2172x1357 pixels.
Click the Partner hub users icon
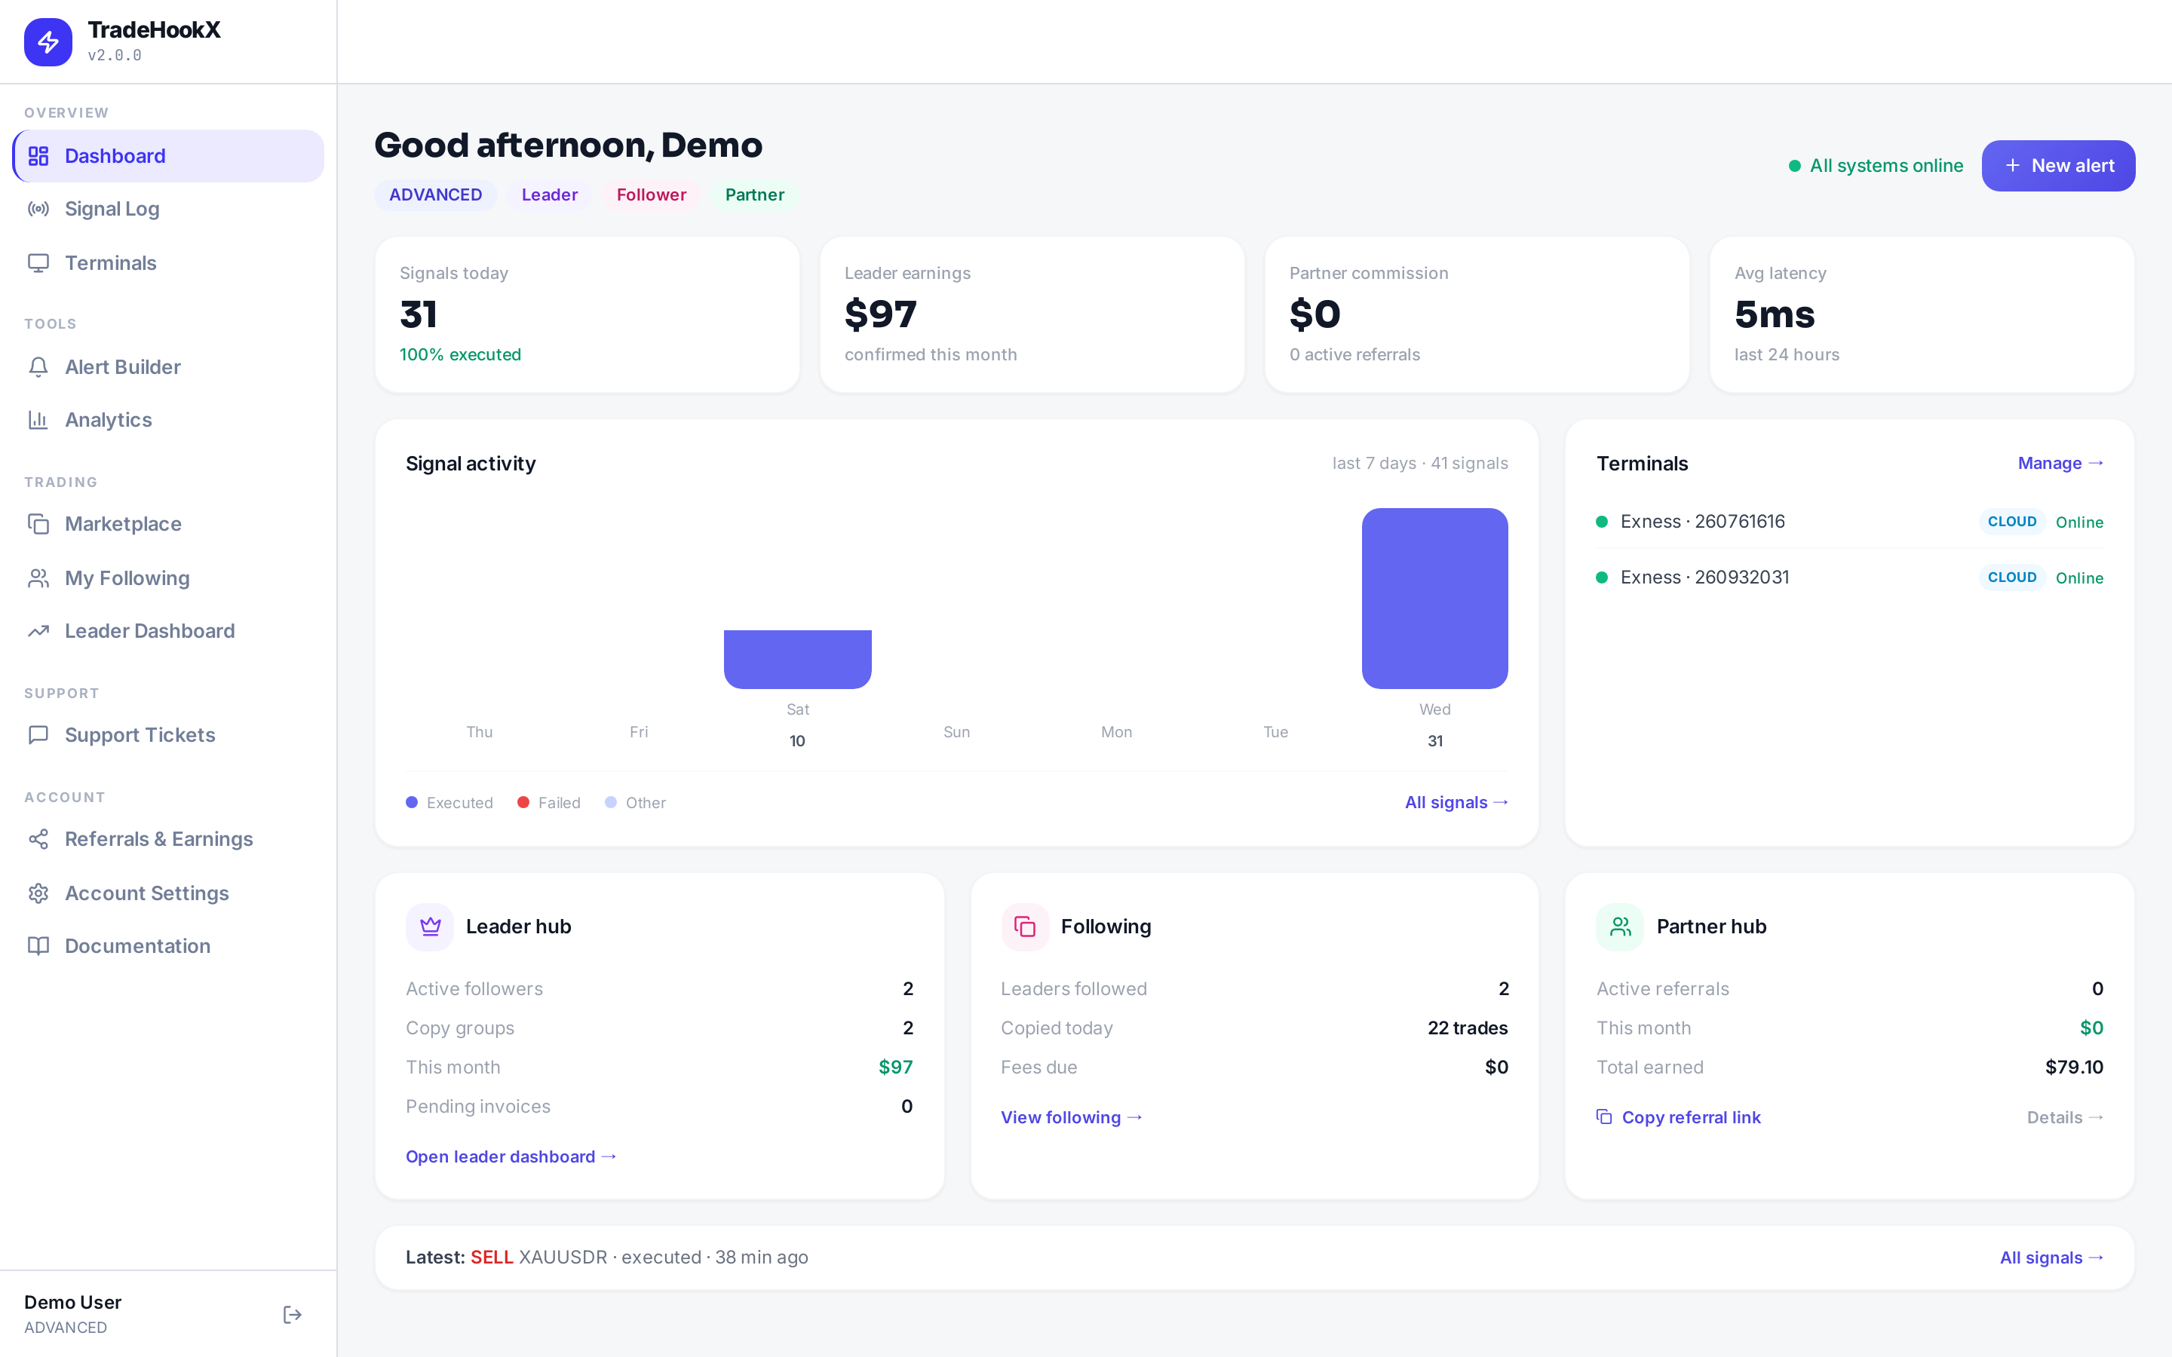(x=1620, y=927)
